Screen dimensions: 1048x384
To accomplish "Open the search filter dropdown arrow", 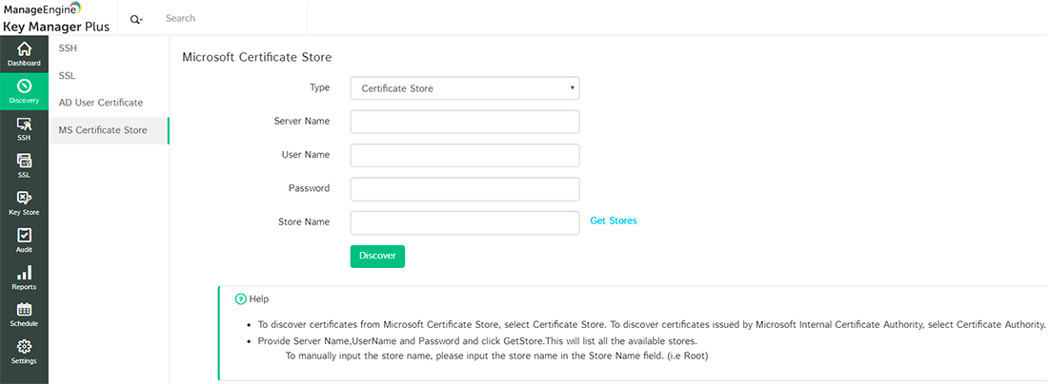I will [x=136, y=20].
